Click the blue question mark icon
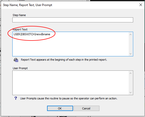 click(x=16, y=98)
